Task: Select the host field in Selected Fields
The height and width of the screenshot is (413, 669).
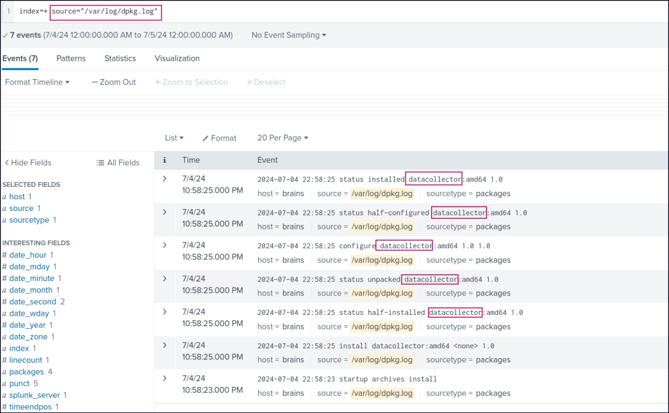Action: click(17, 197)
